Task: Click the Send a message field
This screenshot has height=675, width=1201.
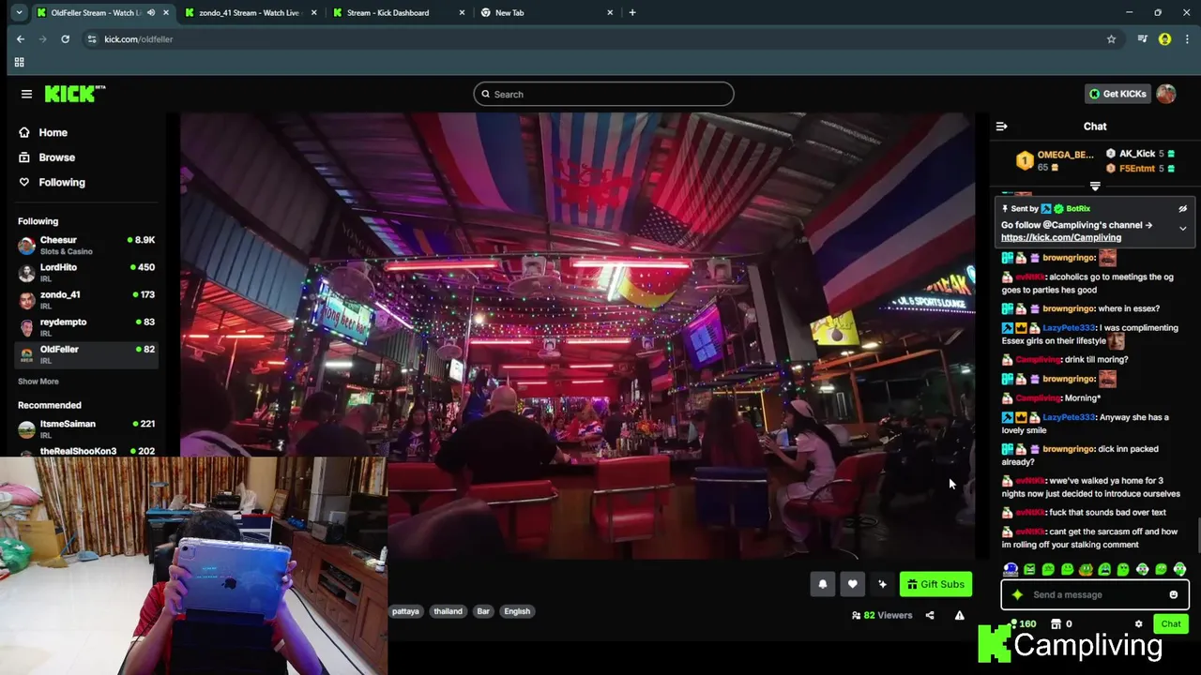Action: click(1094, 594)
